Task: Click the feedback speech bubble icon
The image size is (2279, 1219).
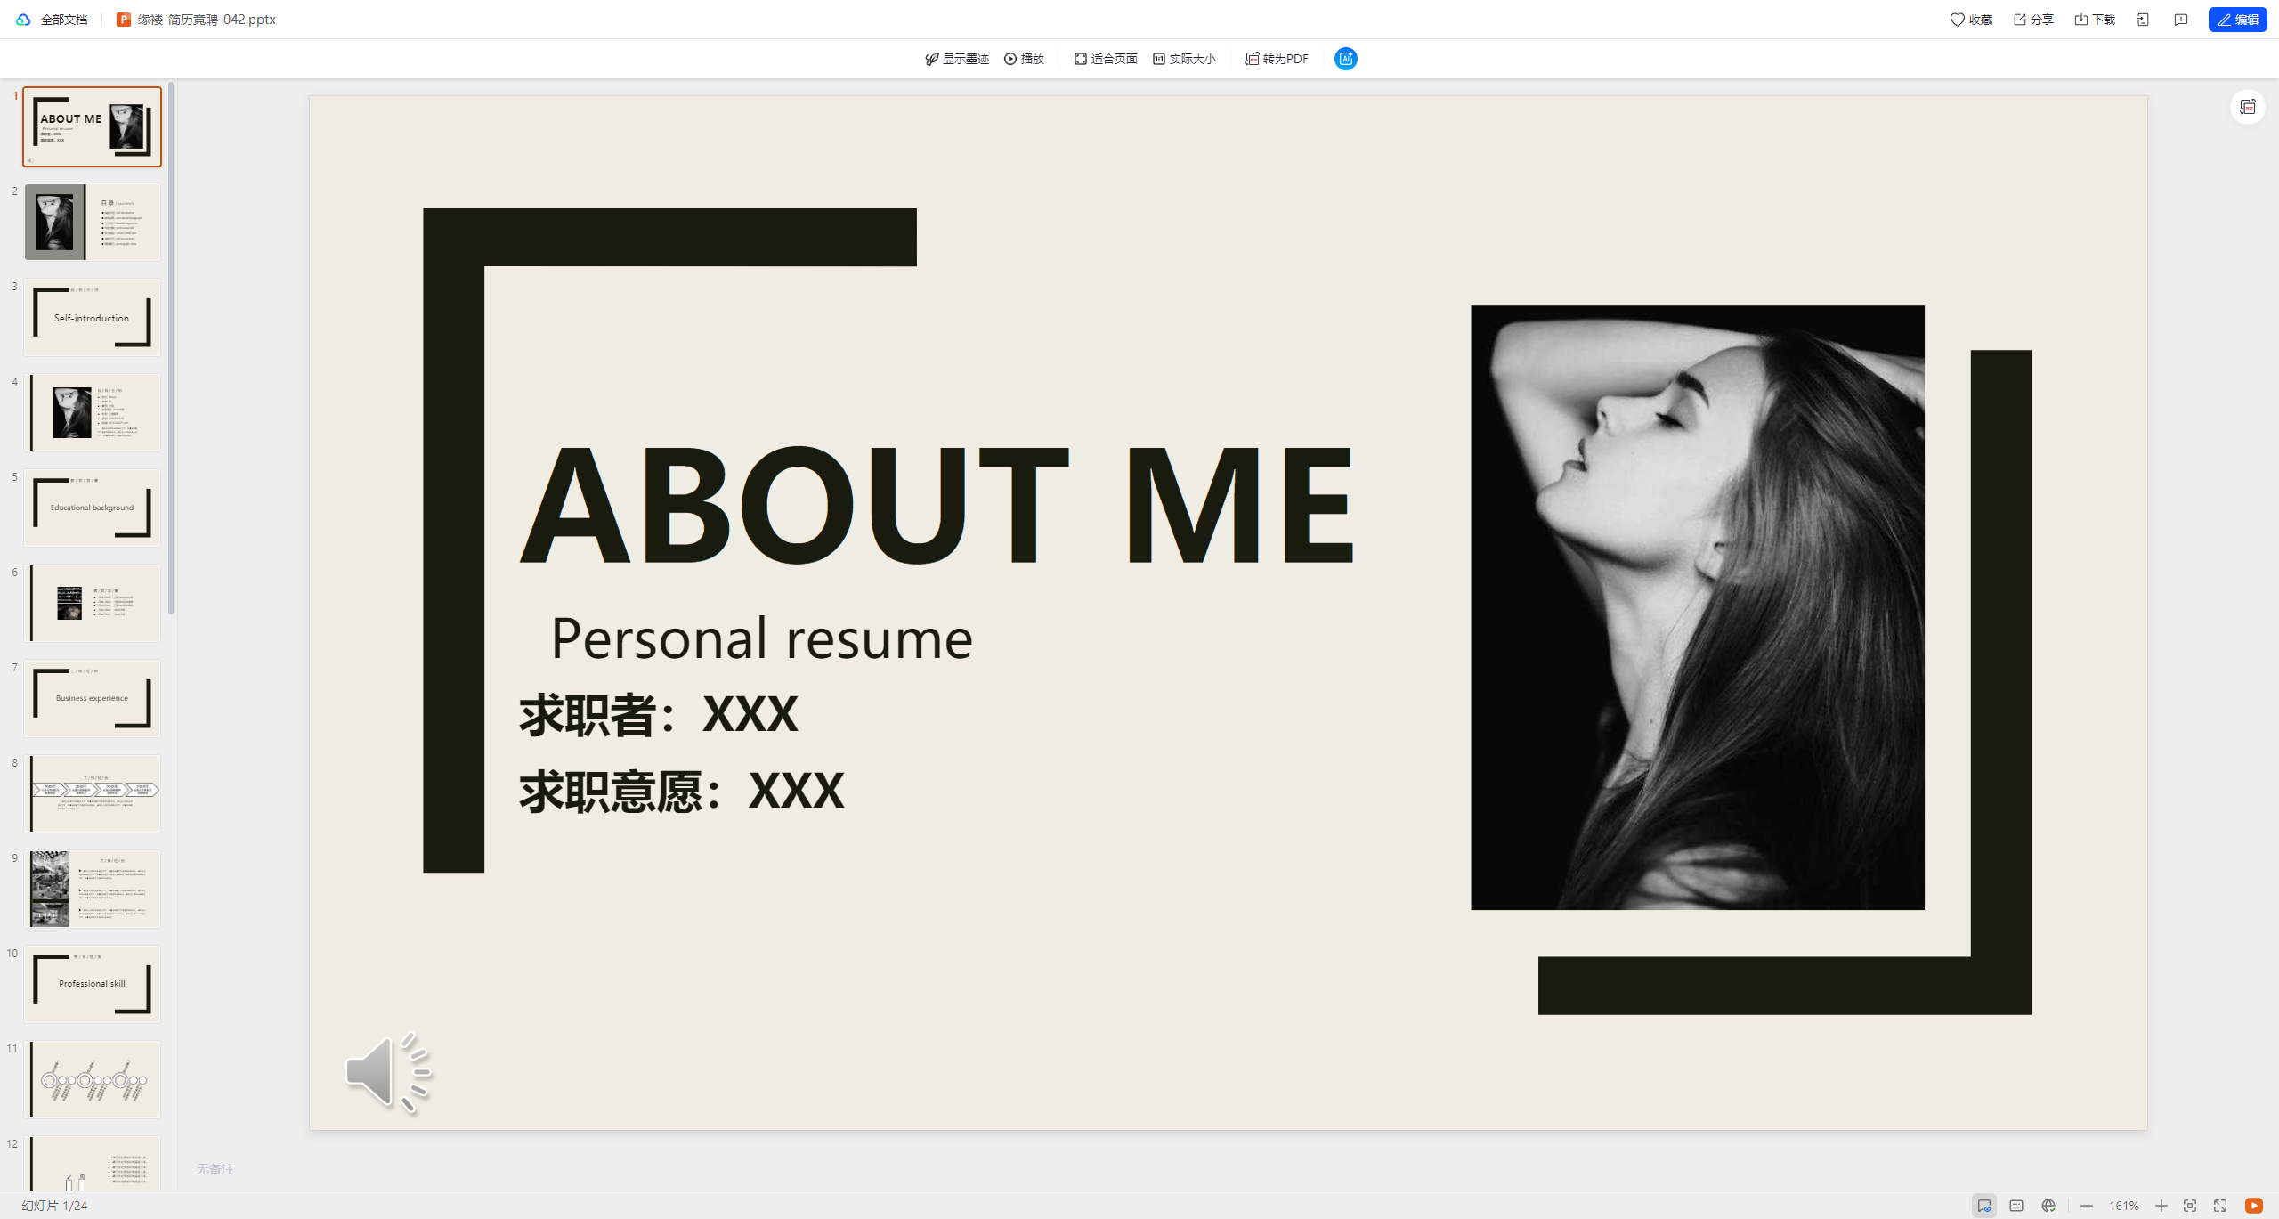Action: tap(2181, 20)
